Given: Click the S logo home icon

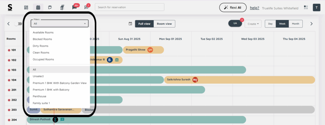Looking at the screenshot, I should click(10, 8).
